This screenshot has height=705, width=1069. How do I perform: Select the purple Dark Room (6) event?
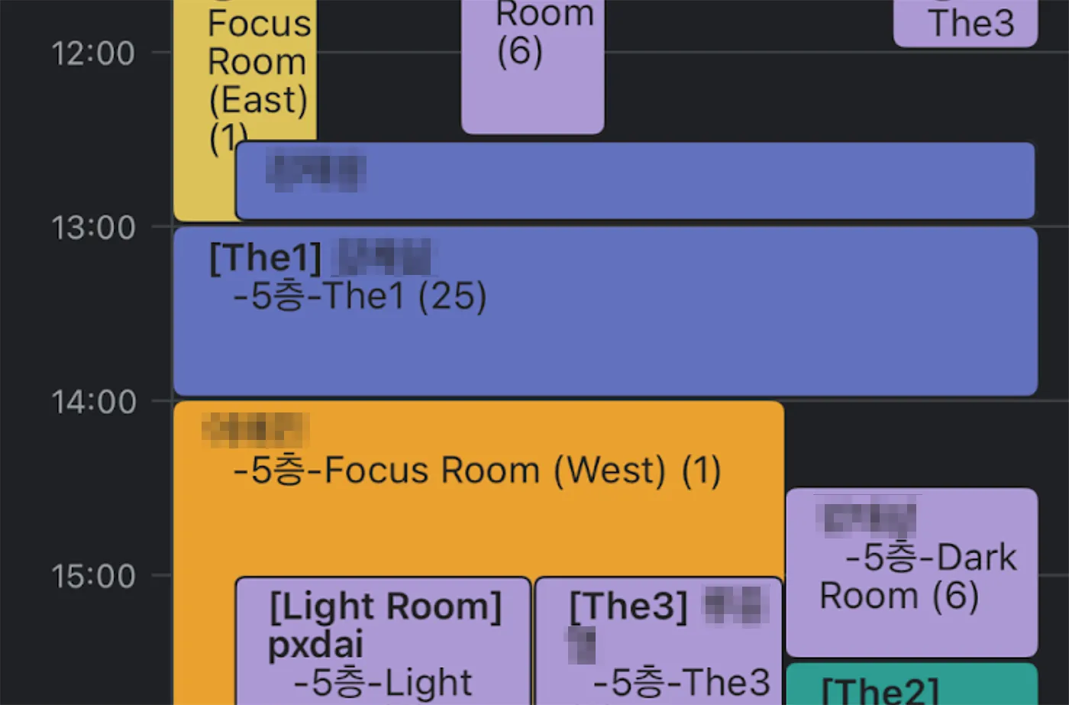click(911, 573)
